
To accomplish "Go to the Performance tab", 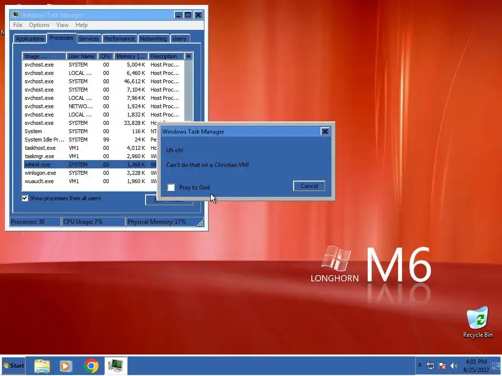I will [119, 39].
